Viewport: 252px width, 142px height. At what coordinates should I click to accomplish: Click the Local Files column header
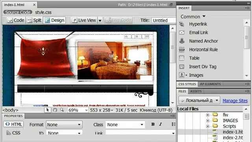(210, 109)
